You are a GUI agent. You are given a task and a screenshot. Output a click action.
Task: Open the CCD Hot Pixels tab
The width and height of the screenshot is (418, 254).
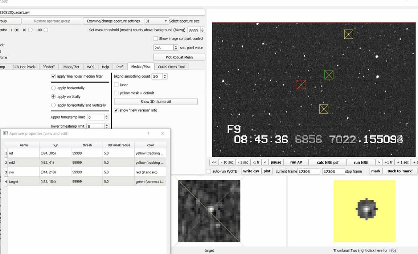[24, 67]
